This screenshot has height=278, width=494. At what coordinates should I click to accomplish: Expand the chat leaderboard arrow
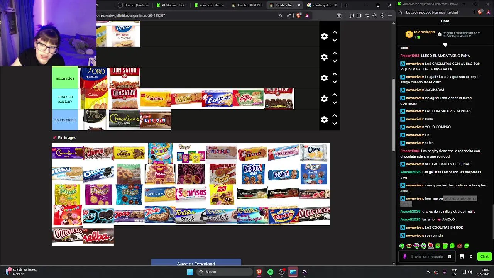pyautogui.click(x=445, y=45)
